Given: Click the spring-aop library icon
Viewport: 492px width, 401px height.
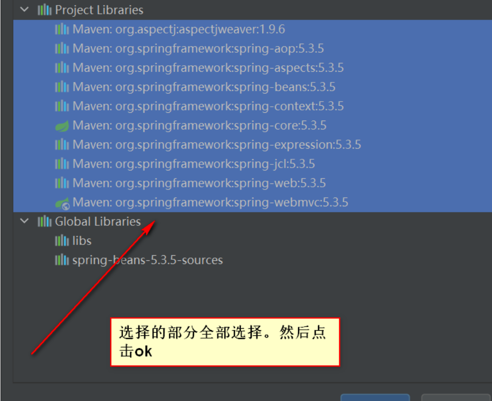Looking at the screenshot, I should [62, 48].
